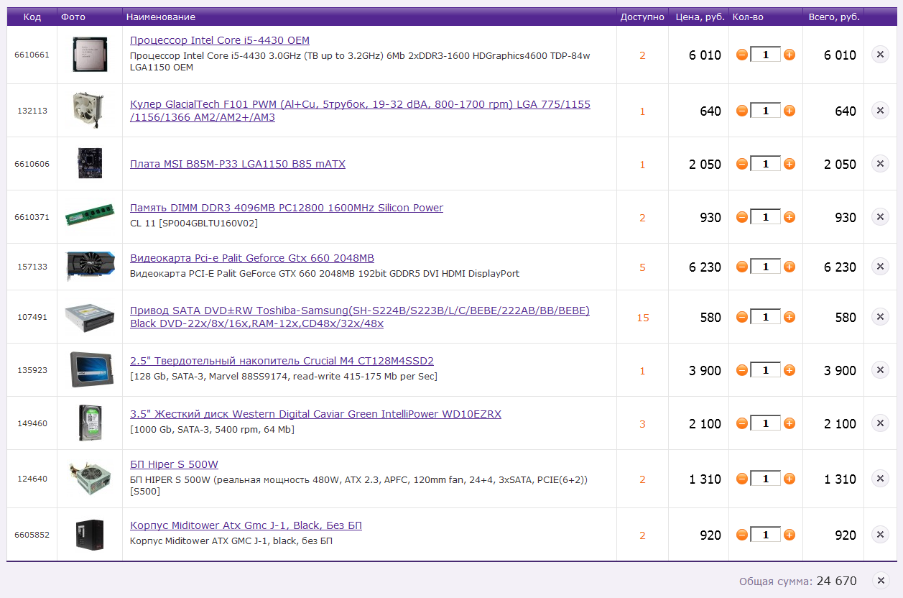Remove GMC J-1 case from cart

880,535
